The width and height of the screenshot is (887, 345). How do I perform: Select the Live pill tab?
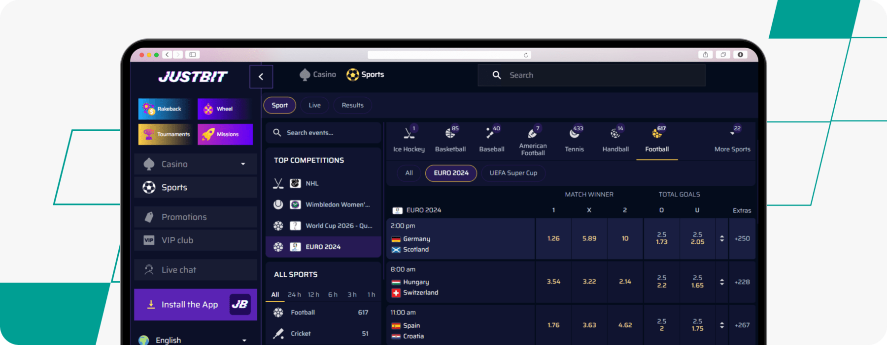(314, 105)
